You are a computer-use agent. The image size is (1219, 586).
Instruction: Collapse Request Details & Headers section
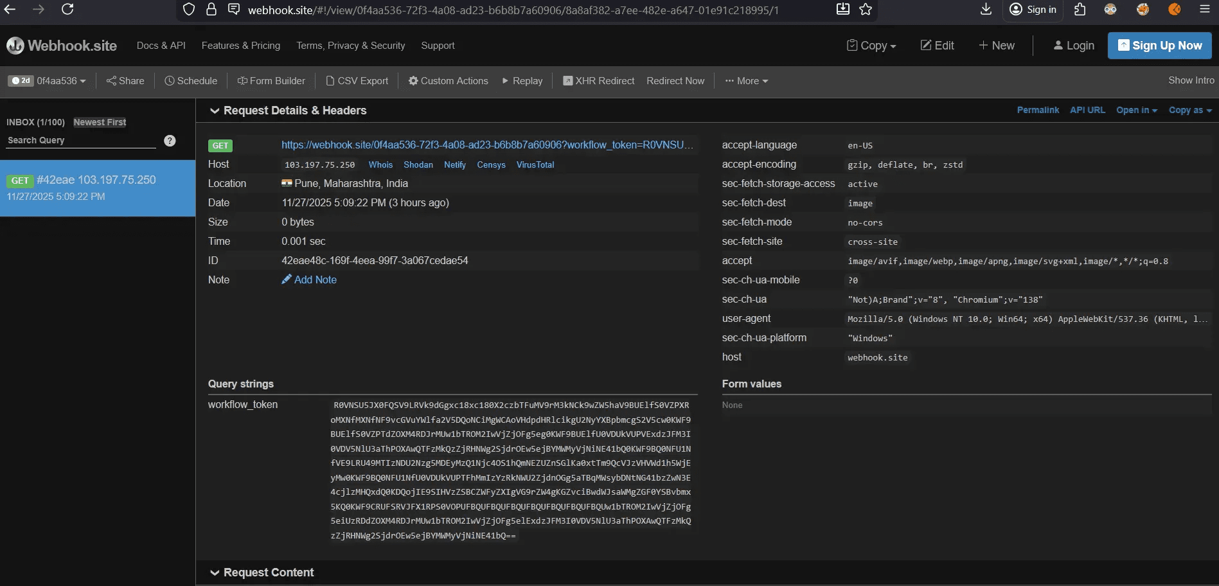[288, 111]
